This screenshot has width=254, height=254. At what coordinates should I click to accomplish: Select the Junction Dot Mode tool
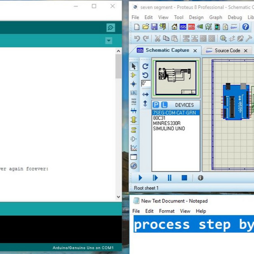coord(134,84)
